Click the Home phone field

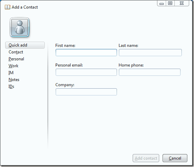point(150,72)
